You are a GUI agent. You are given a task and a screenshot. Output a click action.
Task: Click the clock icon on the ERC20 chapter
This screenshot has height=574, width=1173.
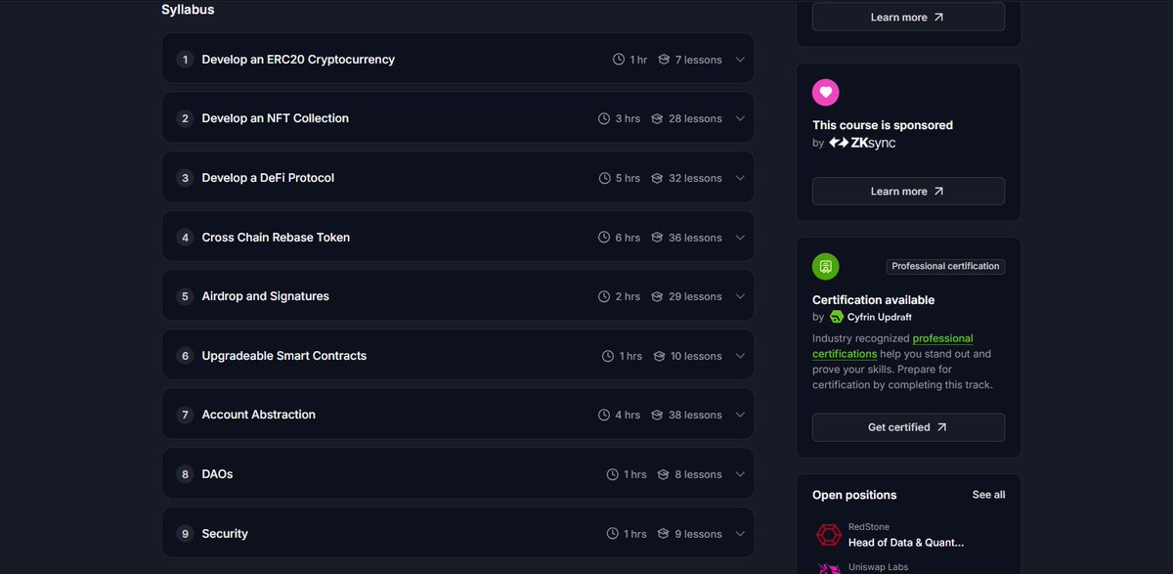617,59
